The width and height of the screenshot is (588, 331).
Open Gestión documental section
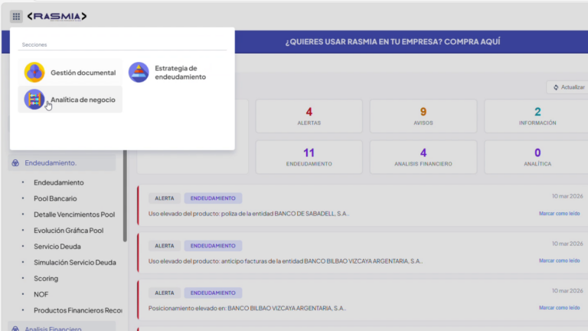(70, 73)
